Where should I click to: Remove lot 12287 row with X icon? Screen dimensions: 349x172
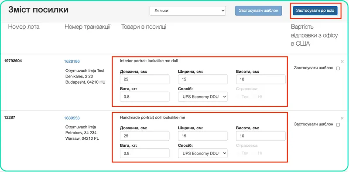342,118
